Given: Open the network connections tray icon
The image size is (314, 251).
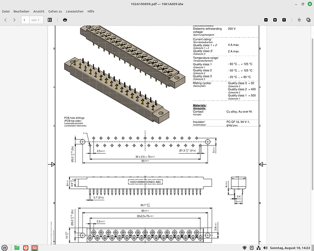Looking at the screenshot, I should 259,248.
